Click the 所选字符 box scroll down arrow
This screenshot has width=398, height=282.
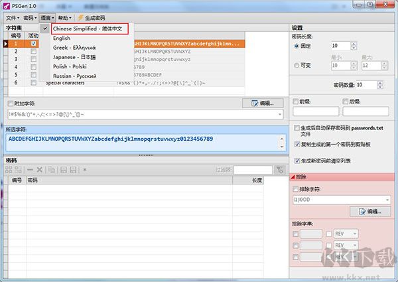(282, 147)
